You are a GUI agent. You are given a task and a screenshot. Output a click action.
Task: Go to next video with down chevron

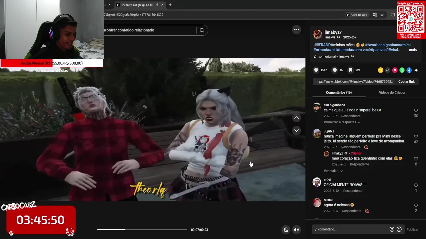click(x=296, y=131)
